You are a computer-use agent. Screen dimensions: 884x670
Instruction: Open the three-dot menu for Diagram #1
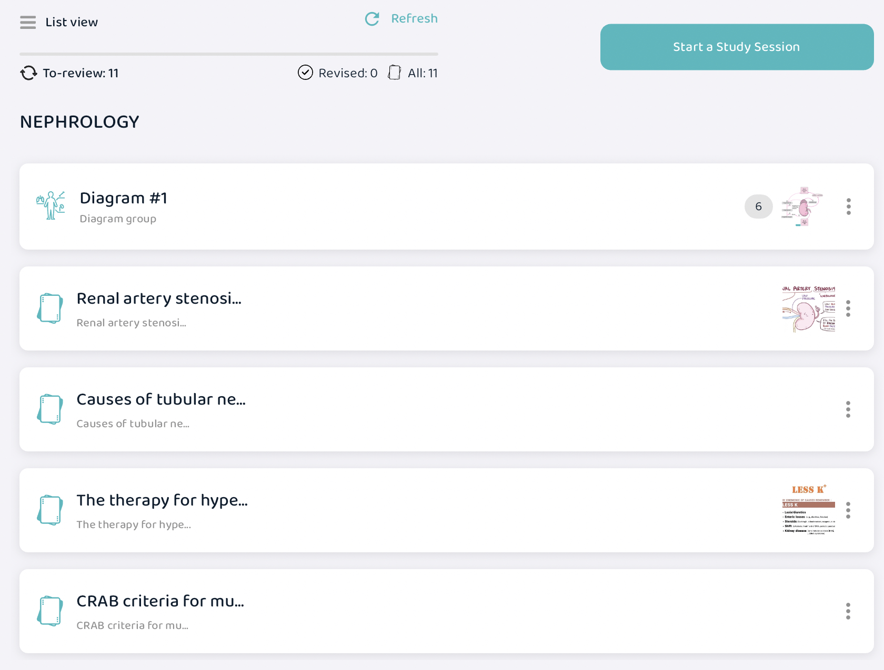(848, 207)
